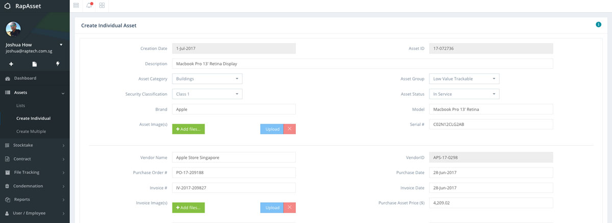Click the Asset ID field
Image resolution: width=612 pixels, height=223 pixels.
coord(491,48)
